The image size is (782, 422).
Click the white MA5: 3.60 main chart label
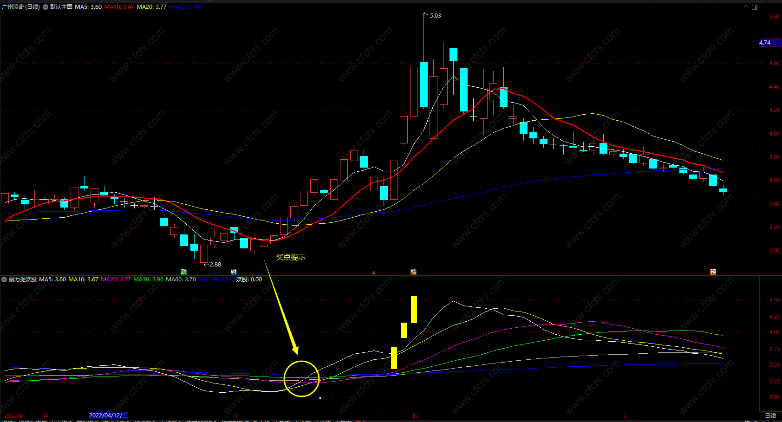(x=88, y=7)
